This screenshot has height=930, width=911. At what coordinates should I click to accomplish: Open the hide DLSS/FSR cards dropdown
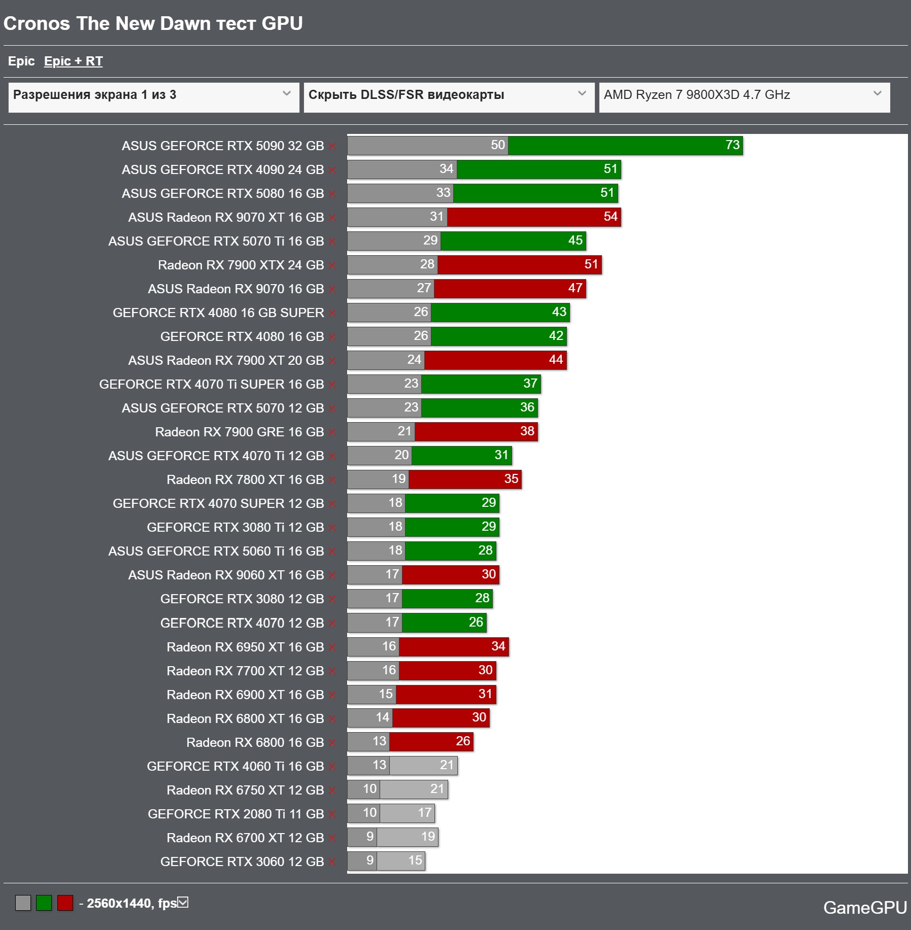point(449,97)
